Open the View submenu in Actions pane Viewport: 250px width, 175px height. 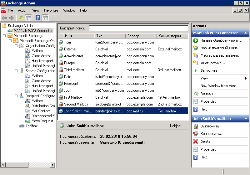221,78
